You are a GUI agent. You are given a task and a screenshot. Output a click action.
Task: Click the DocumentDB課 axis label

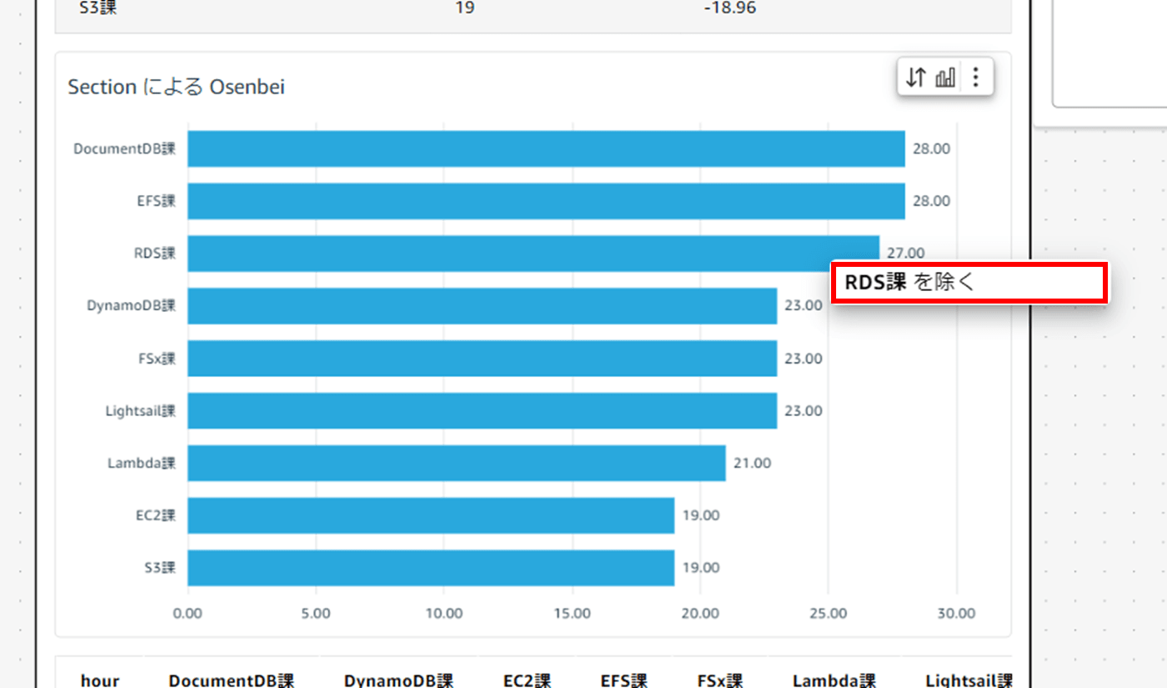pyautogui.click(x=125, y=149)
